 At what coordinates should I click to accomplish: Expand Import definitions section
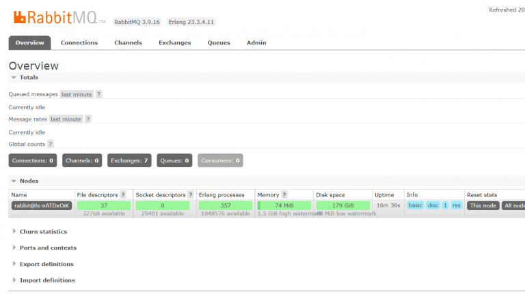pyautogui.click(x=46, y=280)
